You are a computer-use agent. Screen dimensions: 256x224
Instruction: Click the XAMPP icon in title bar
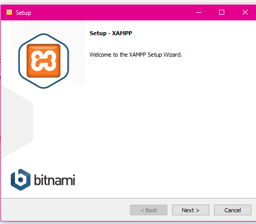tap(9, 12)
